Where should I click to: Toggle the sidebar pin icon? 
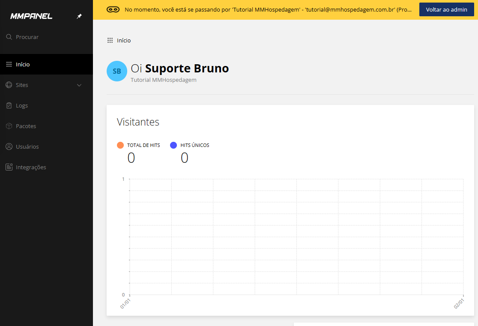click(79, 16)
